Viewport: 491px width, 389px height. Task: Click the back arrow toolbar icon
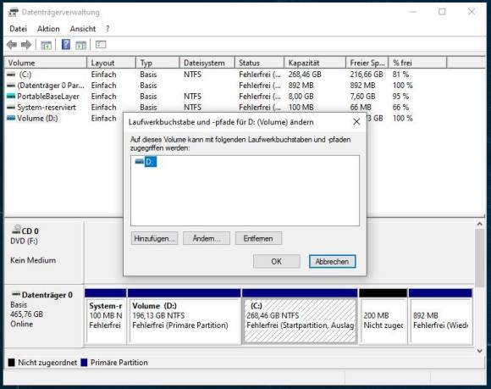[12, 45]
